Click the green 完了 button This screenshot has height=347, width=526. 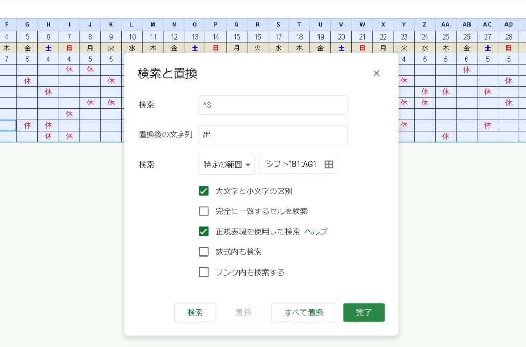[364, 313]
